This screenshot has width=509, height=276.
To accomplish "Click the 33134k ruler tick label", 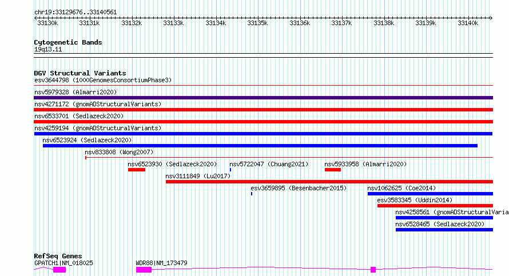I will pos(216,23).
